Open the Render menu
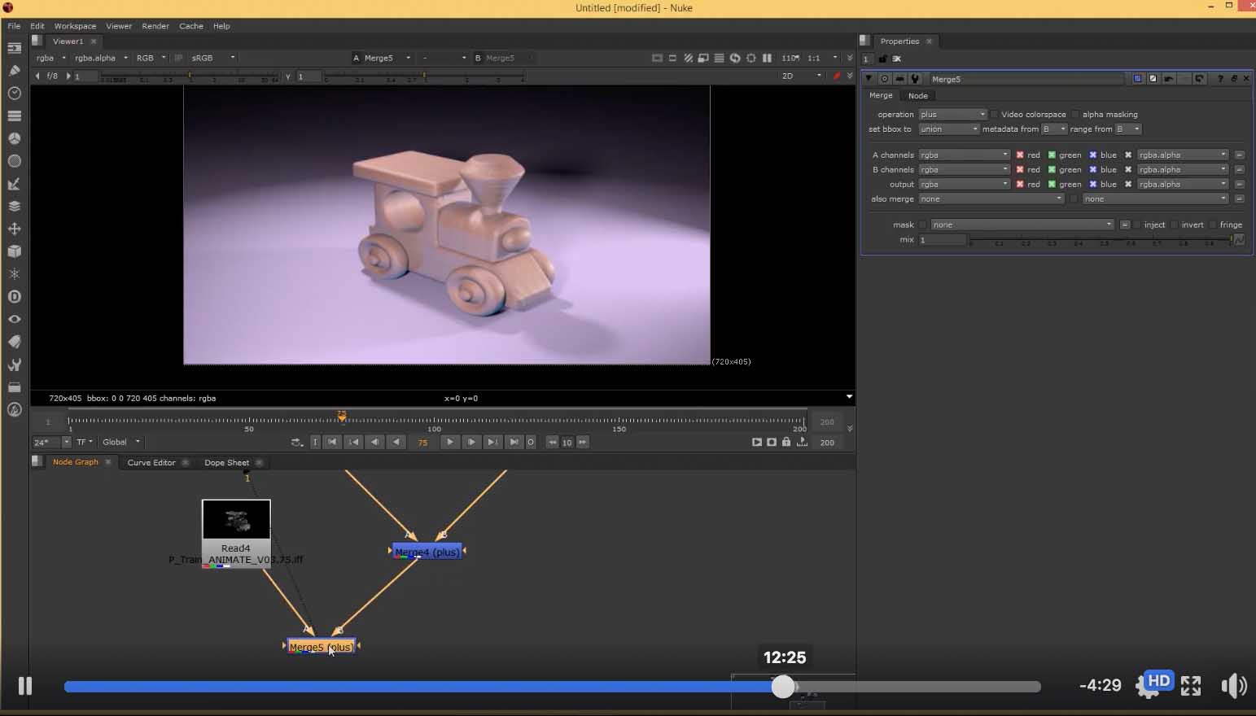 155,26
